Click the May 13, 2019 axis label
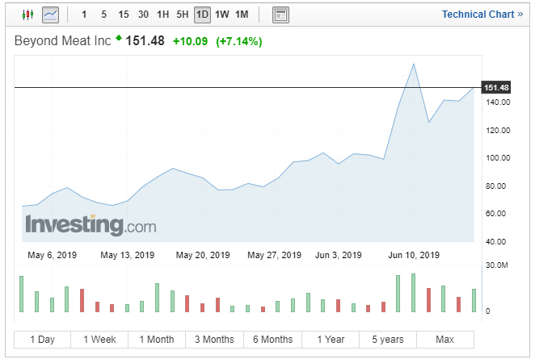The height and width of the screenshot is (359, 535). tap(127, 255)
